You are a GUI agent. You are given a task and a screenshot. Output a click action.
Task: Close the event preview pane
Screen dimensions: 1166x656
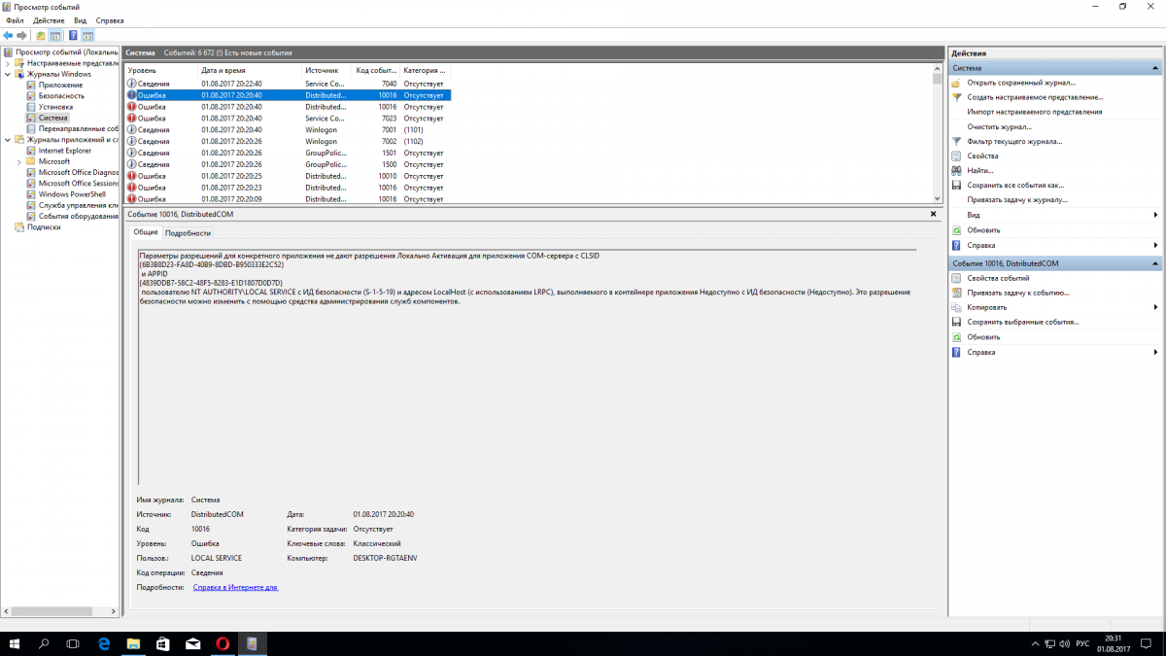coord(934,213)
